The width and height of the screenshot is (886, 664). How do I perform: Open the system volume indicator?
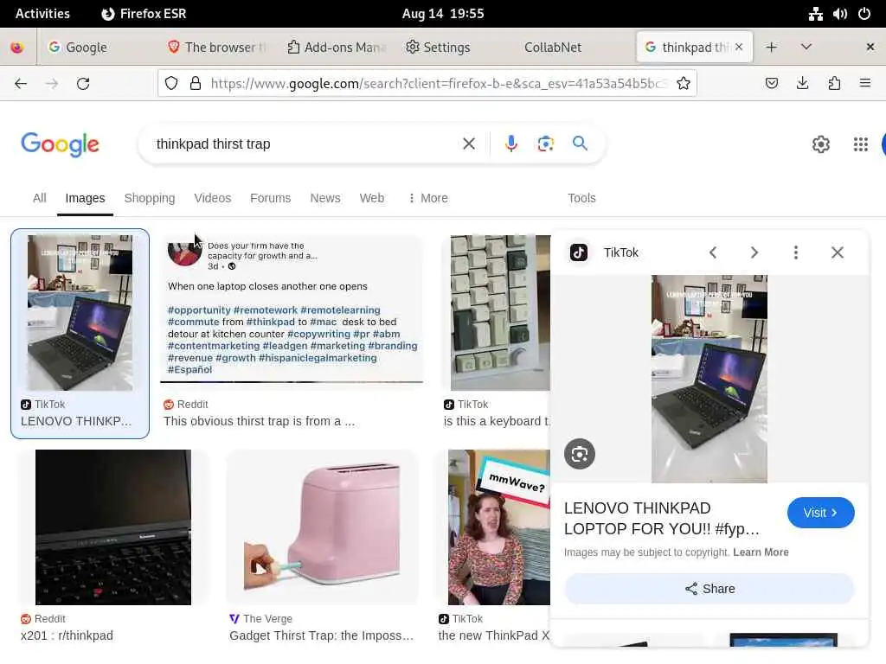point(839,14)
